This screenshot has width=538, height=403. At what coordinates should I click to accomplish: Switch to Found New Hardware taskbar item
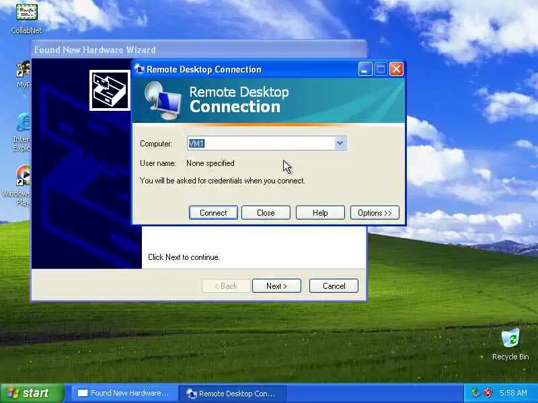tap(124, 393)
